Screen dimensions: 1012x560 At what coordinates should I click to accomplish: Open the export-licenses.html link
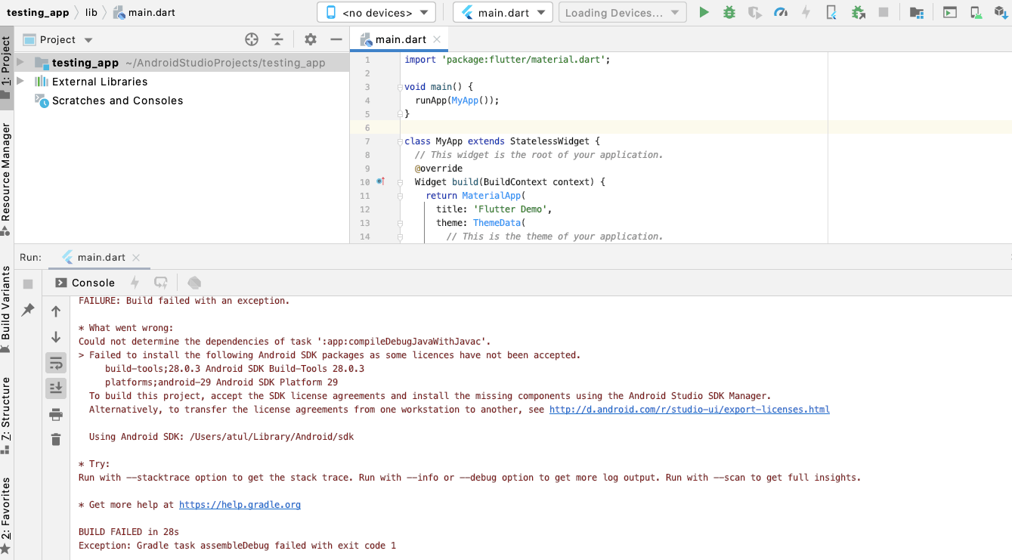[689, 410]
